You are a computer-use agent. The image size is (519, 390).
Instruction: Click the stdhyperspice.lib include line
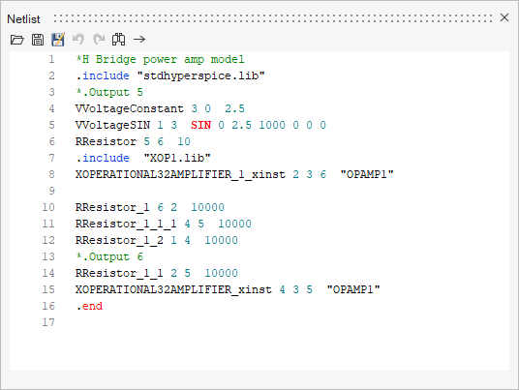pyautogui.click(x=170, y=76)
